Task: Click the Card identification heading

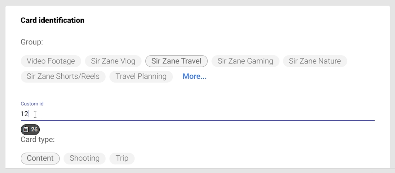Action: click(x=52, y=20)
